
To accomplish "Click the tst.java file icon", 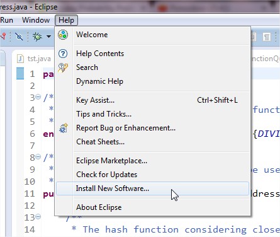I will 20,59.
